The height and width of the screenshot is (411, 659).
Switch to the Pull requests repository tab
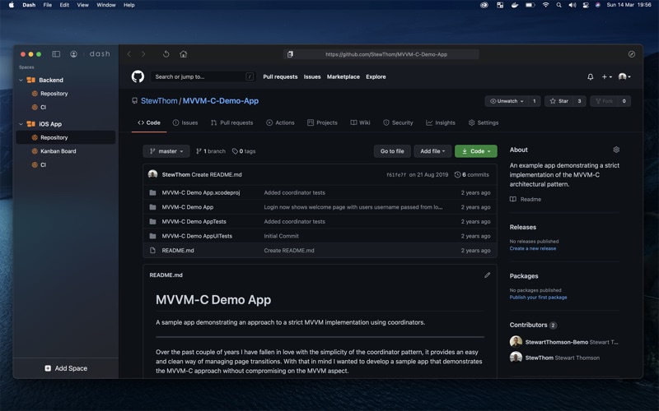[x=232, y=122]
